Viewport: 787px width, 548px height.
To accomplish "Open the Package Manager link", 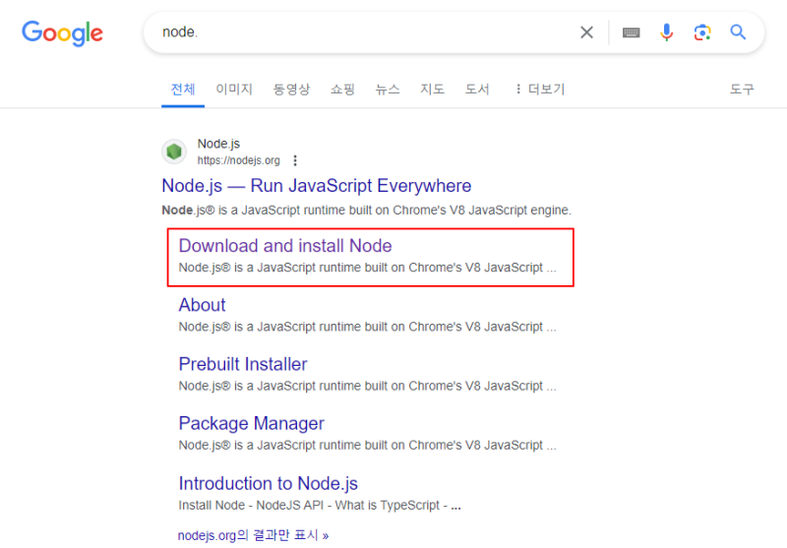I will [x=252, y=424].
